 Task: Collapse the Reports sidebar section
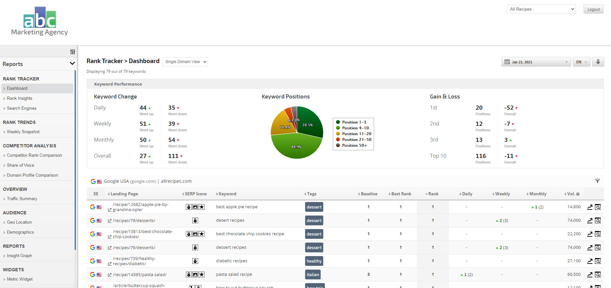(x=72, y=64)
